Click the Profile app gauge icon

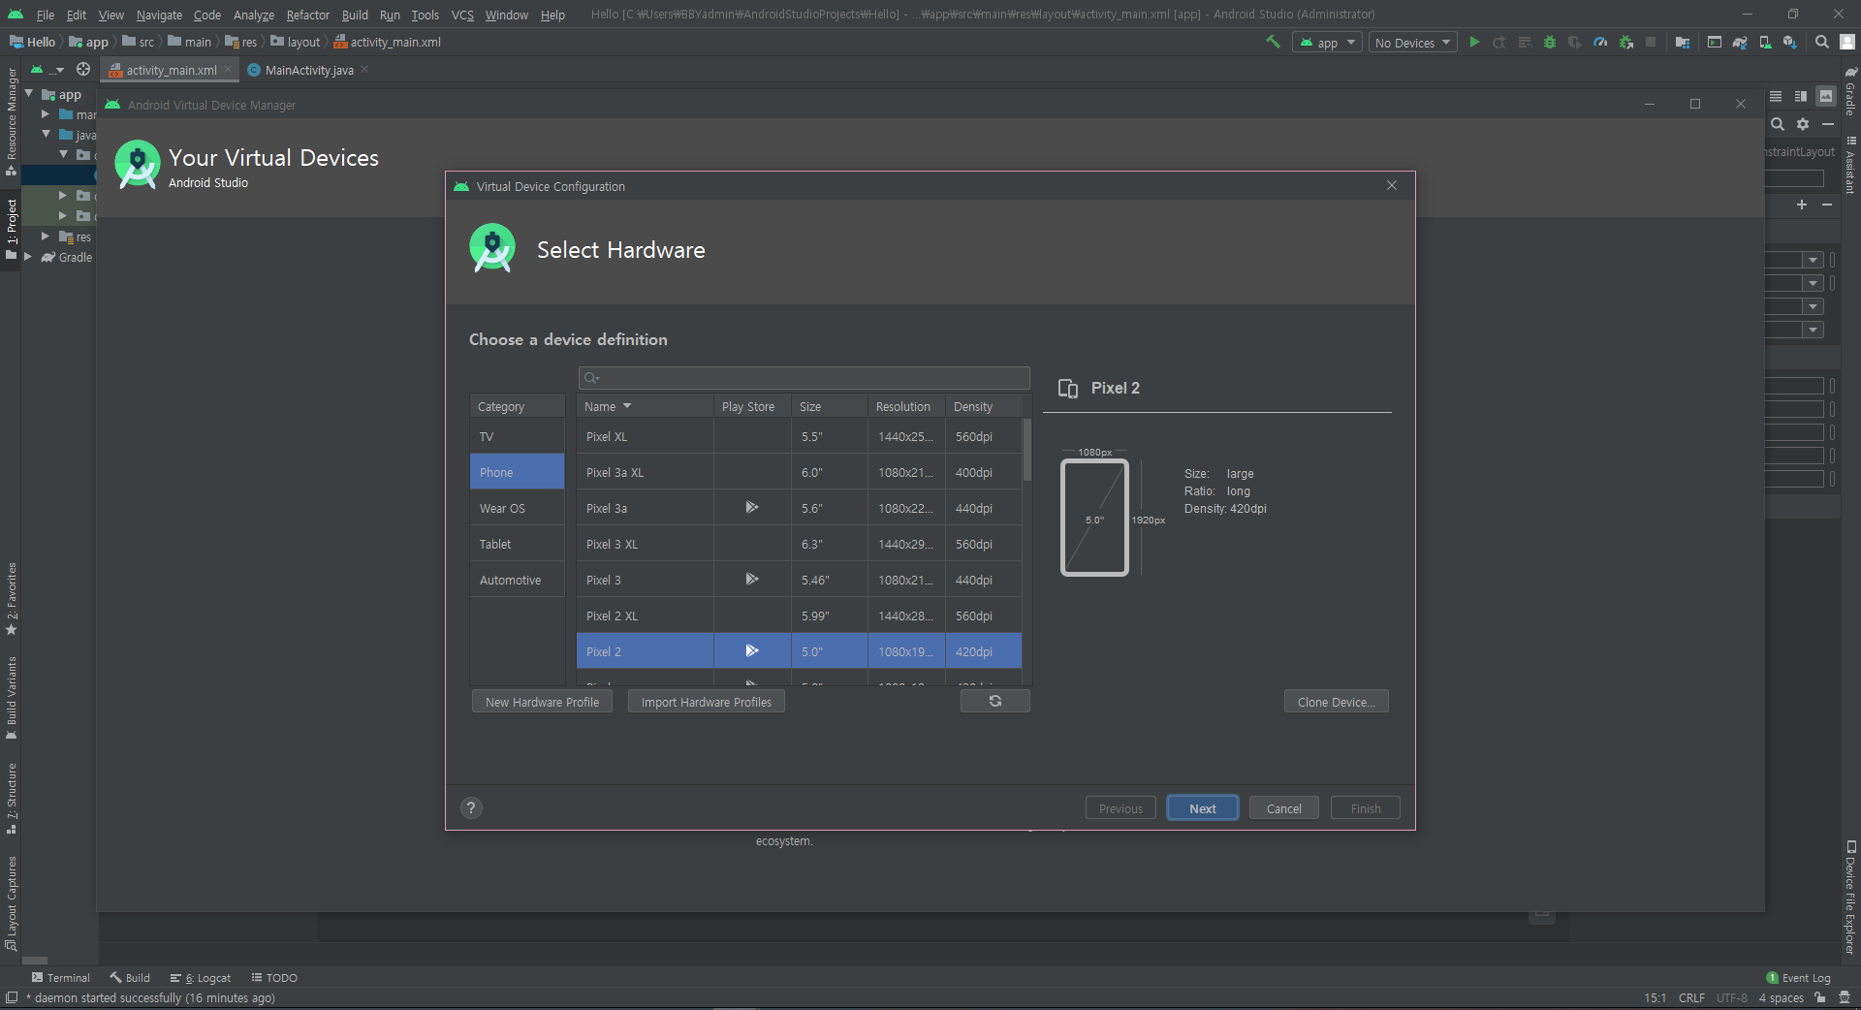(x=1600, y=42)
